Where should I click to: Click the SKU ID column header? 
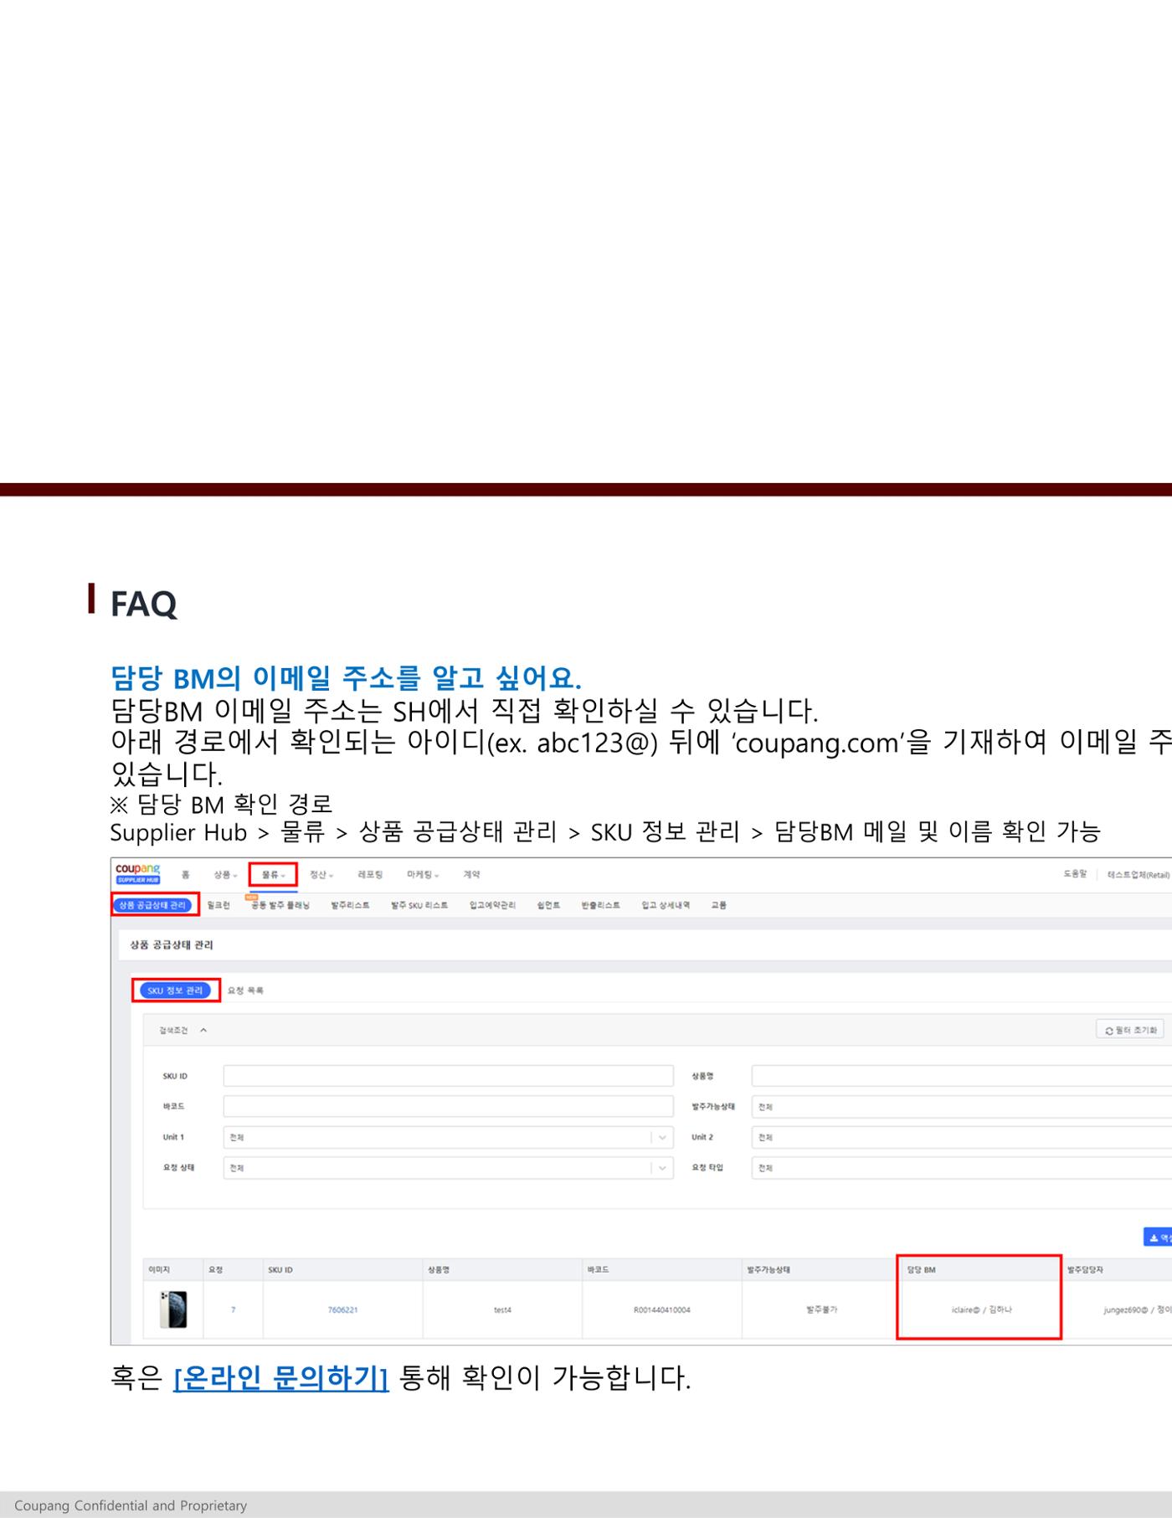pyautogui.click(x=342, y=1269)
